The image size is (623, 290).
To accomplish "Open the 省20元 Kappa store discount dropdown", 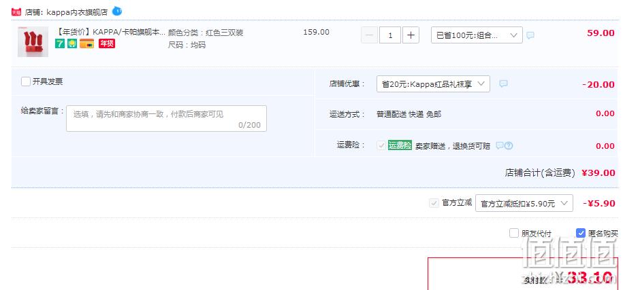I will (433, 84).
